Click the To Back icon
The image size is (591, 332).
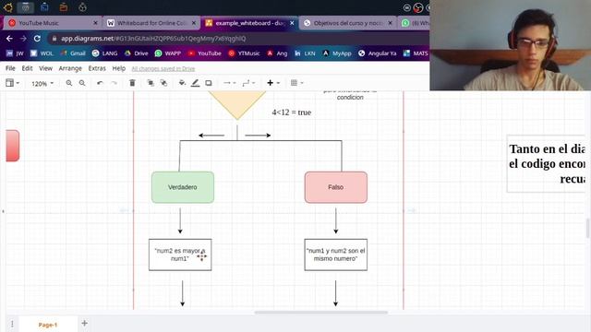[163, 83]
